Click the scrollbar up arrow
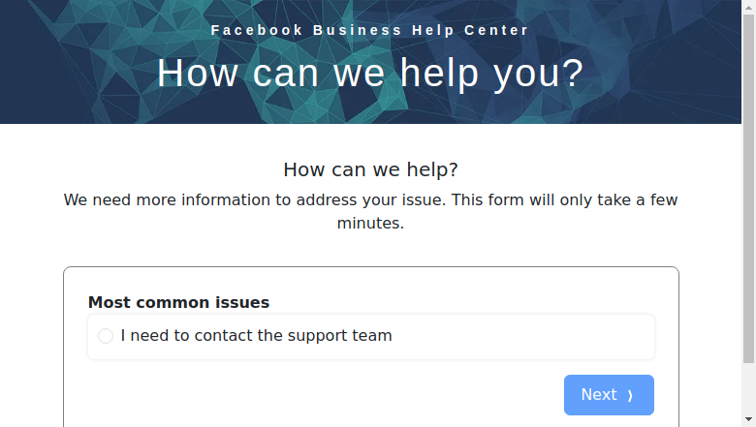The height and width of the screenshot is (427, 756). click(x=749, y=7)
